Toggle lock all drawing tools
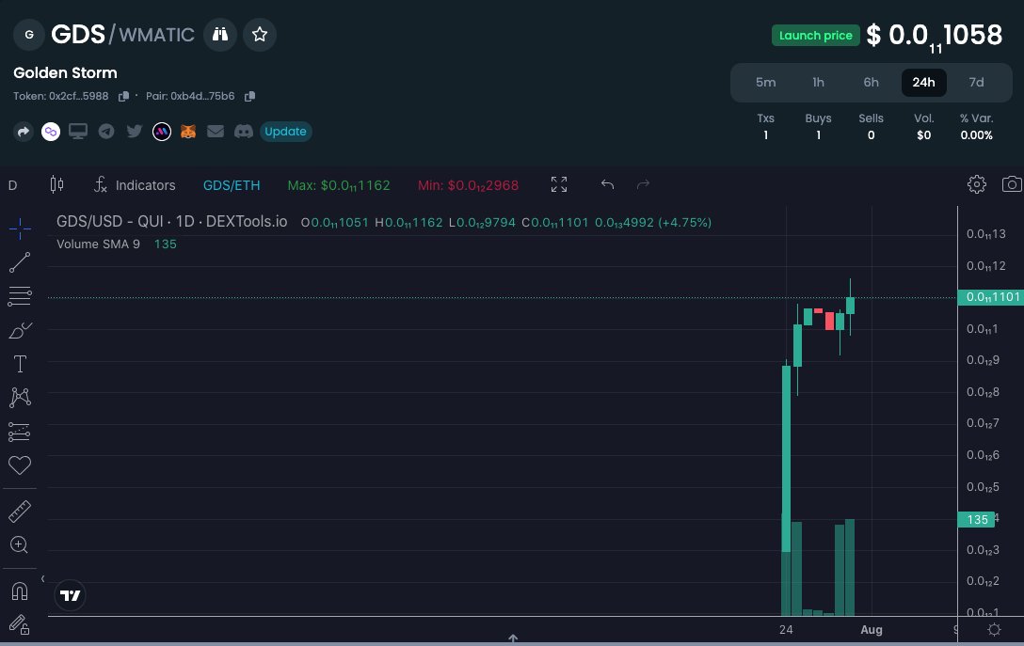 point(20,625)
